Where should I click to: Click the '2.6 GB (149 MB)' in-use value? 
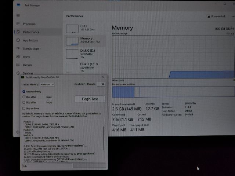coord(127,109)
